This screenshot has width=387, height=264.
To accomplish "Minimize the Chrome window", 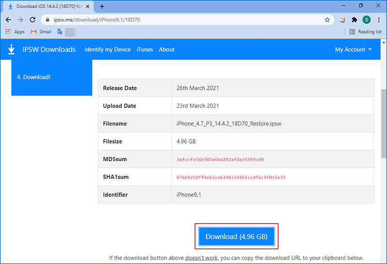I will click(x=344, y=6).
